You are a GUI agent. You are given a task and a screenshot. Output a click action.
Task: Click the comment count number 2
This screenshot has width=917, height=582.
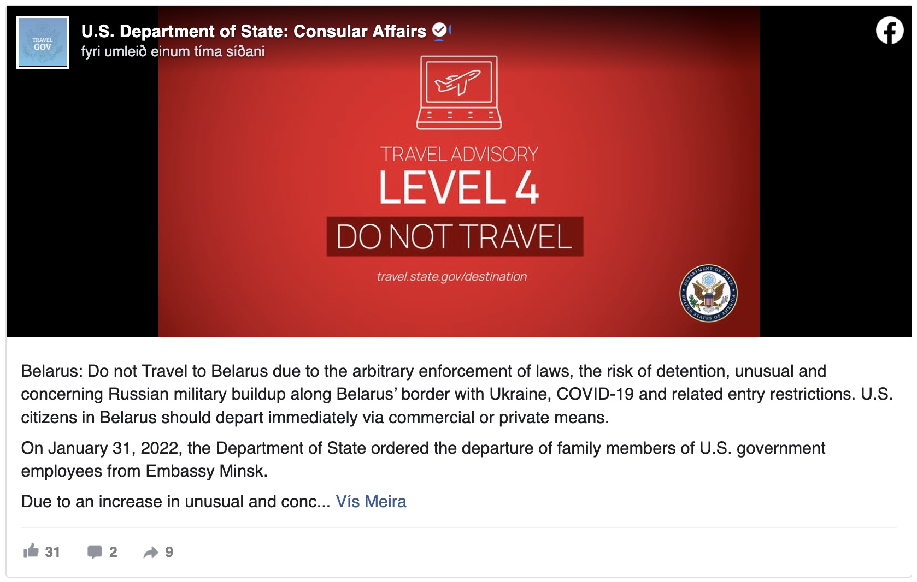click(113, 552)
